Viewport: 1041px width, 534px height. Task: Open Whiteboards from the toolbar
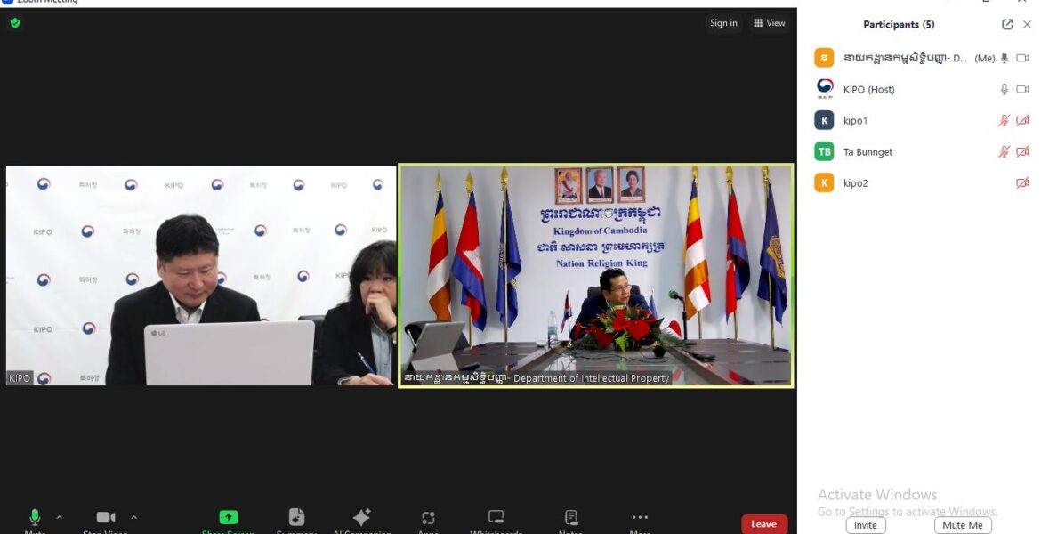click(496, 517)
